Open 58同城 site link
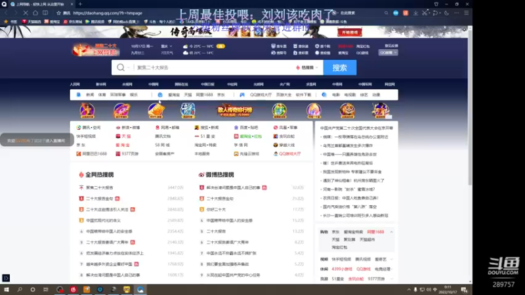This screenshot has height=295, width=525. (x=162, y=145)
